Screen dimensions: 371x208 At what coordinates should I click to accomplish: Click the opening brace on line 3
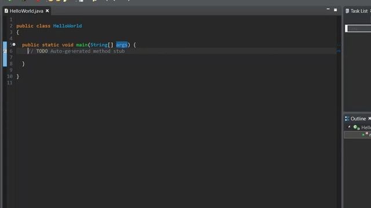point(17,32)
